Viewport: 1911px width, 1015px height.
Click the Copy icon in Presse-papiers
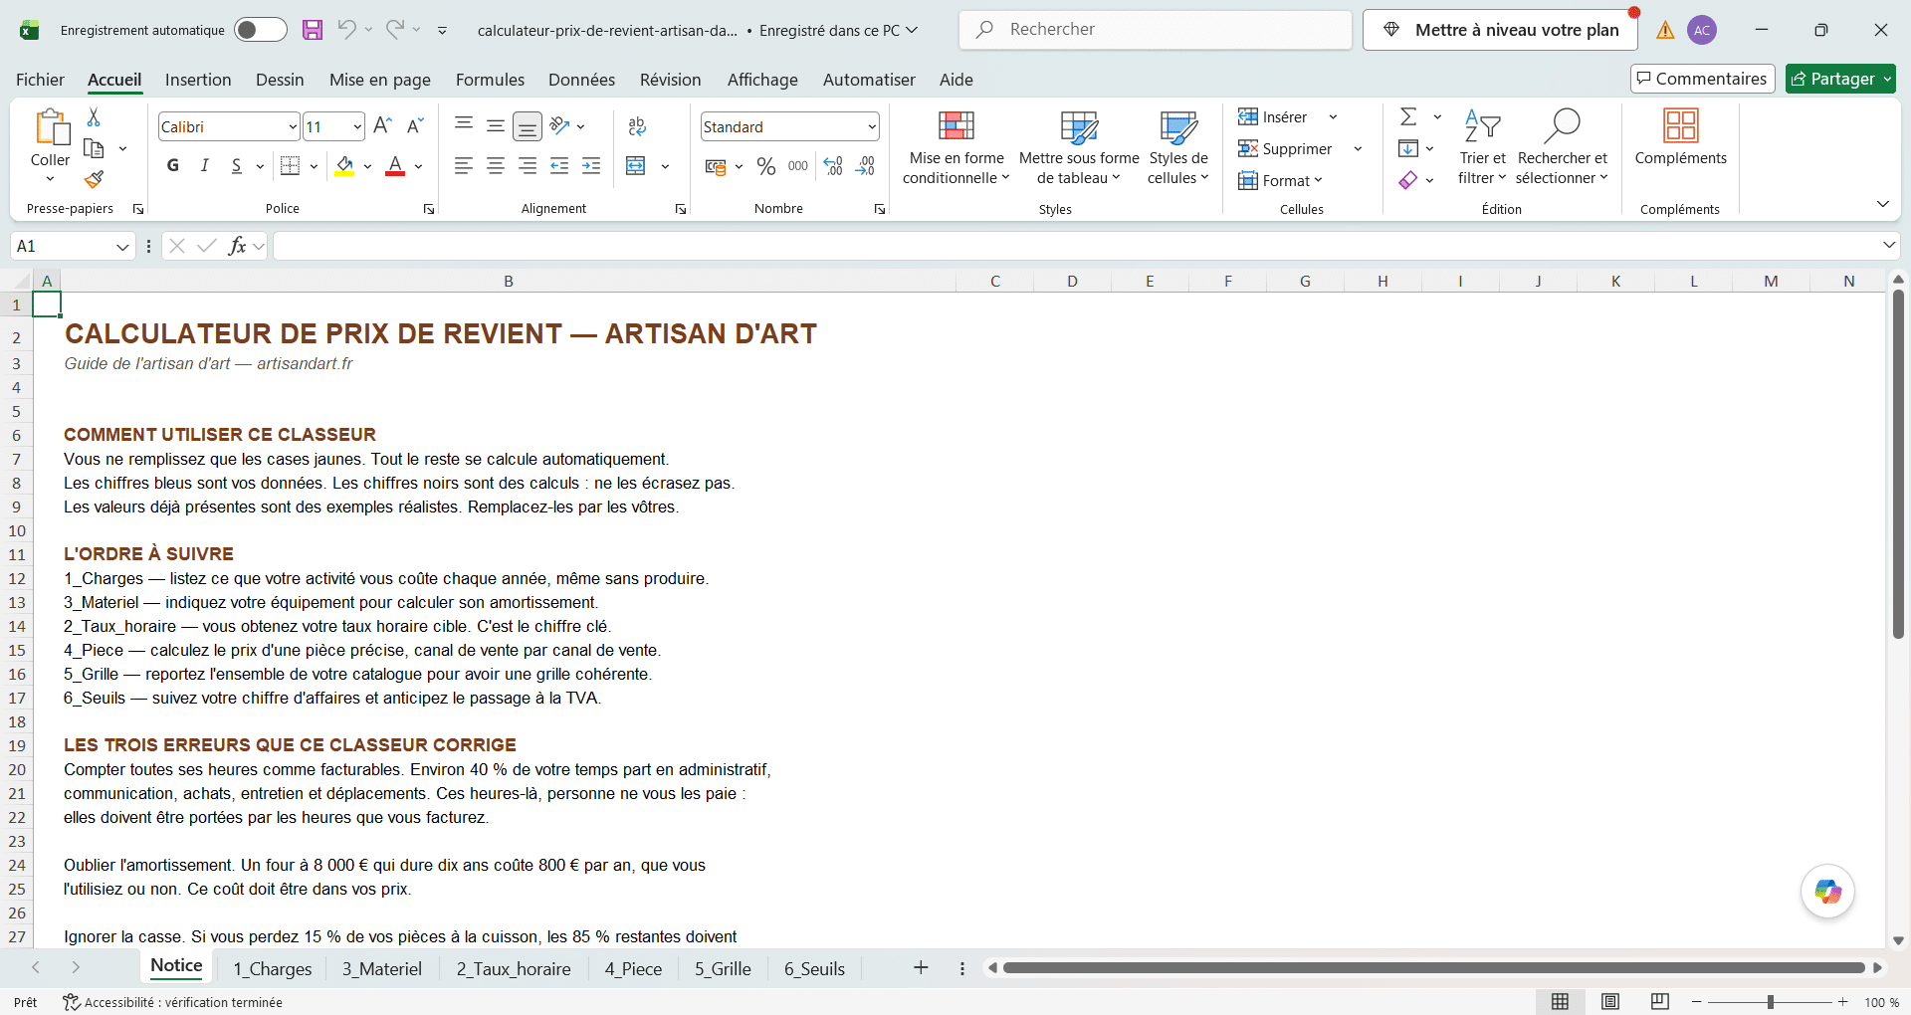coord(94,148)
